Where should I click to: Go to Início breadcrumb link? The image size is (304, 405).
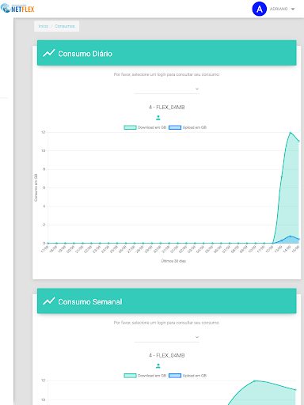click(44, 26)
